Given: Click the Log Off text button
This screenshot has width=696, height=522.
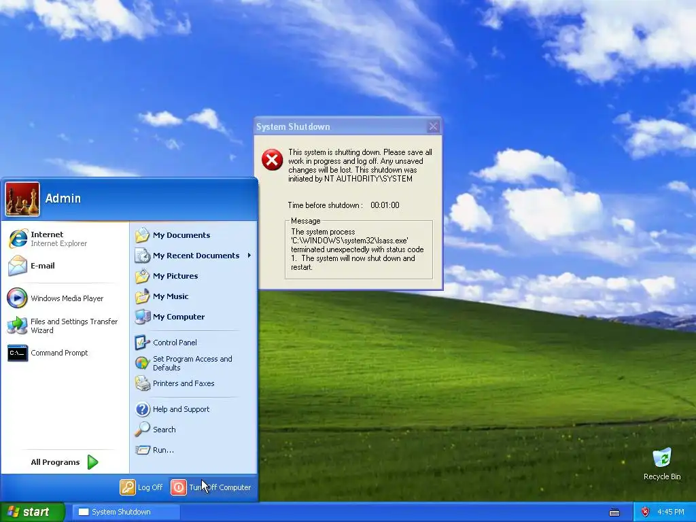Looking at the screenshot, I should pyautogui.click(x=150, y=487).
